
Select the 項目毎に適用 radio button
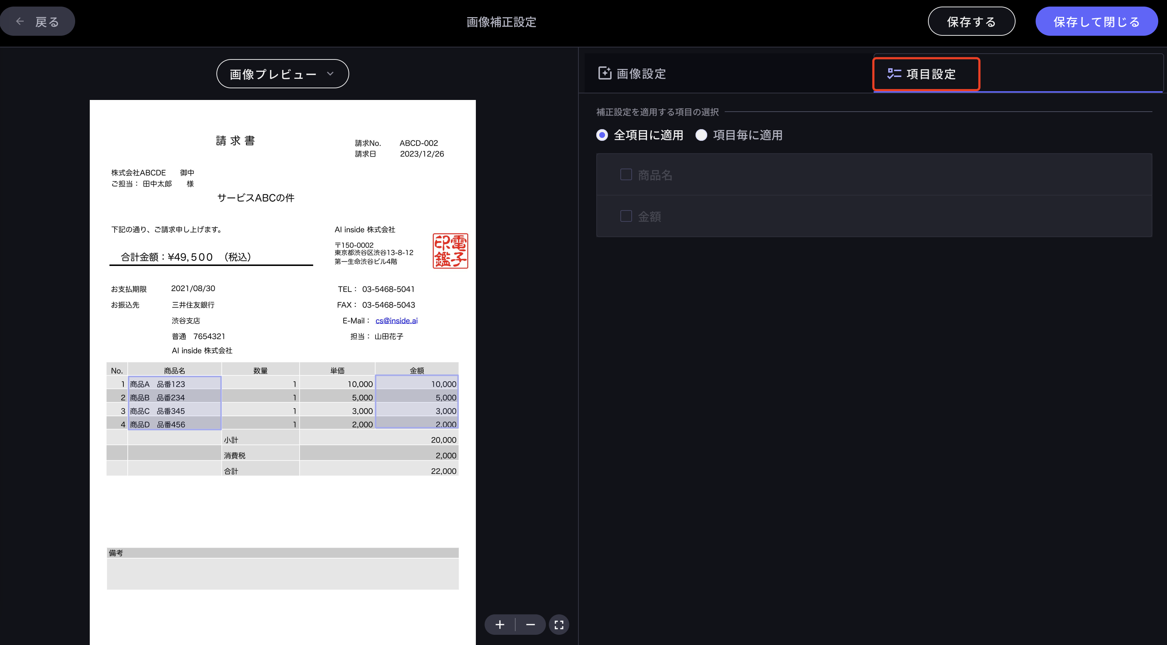pyautogui.click(x=701, y=135)
